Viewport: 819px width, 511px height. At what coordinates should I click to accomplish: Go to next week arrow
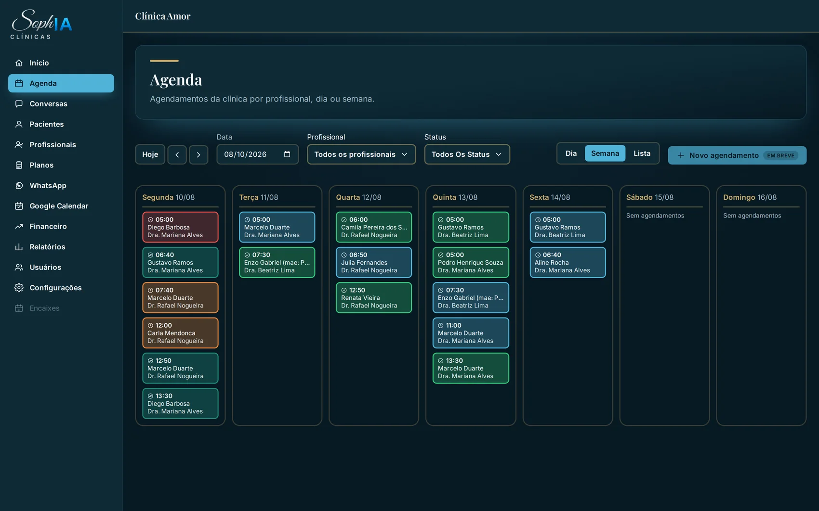198,155
